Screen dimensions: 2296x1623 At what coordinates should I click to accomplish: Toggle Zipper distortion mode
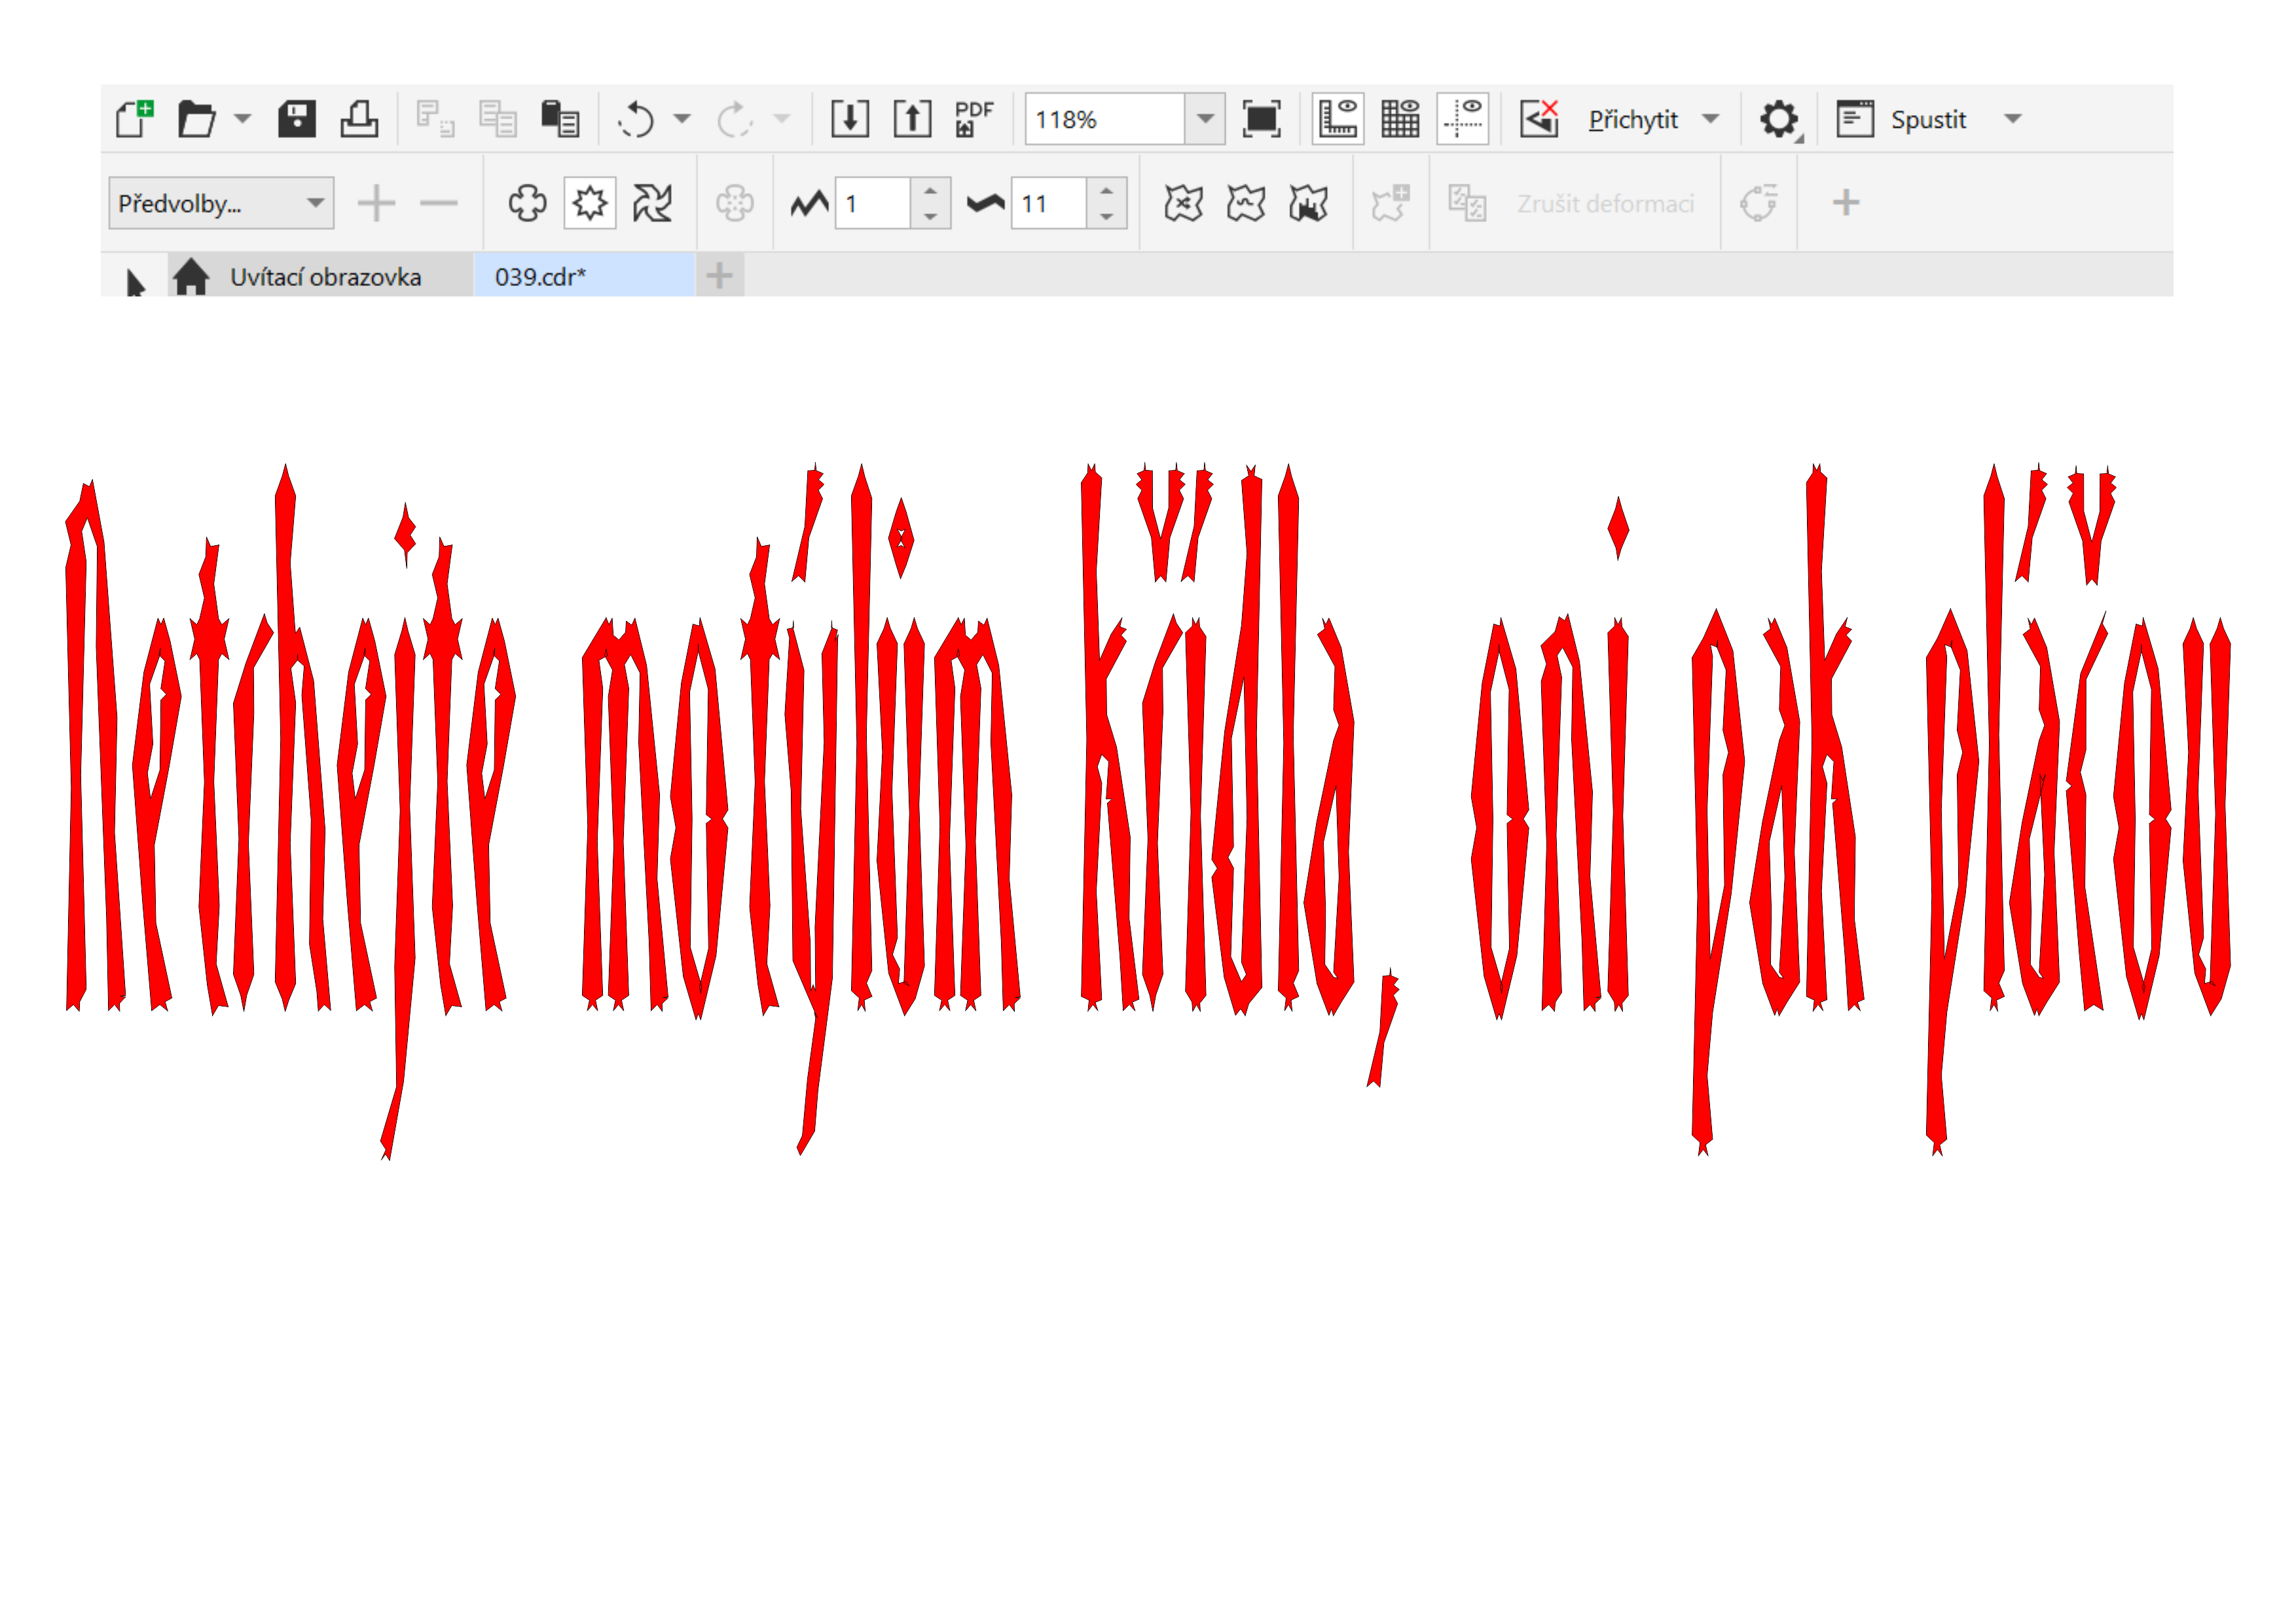[x=589, y=204]
